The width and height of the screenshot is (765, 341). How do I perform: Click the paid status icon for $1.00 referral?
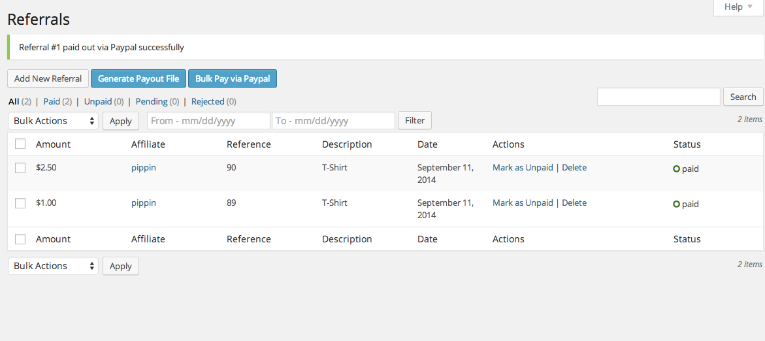(677, 204)
